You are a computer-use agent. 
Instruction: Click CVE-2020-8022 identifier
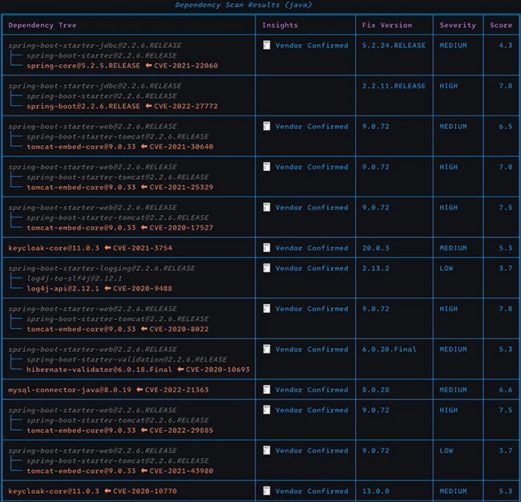pos(179,329)
